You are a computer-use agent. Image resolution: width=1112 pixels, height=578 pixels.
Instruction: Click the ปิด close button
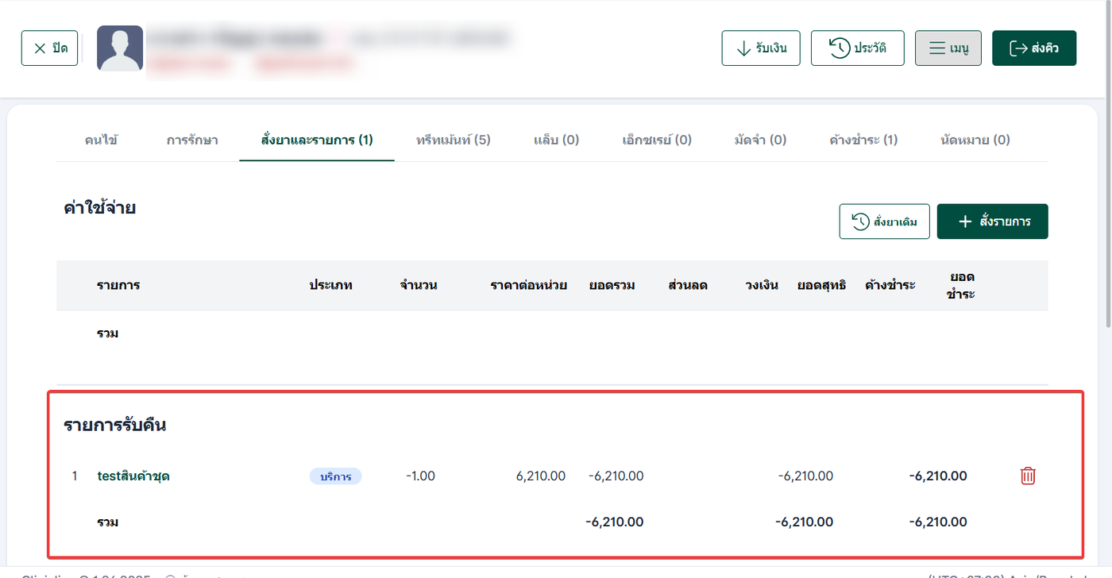click(49, 48)
